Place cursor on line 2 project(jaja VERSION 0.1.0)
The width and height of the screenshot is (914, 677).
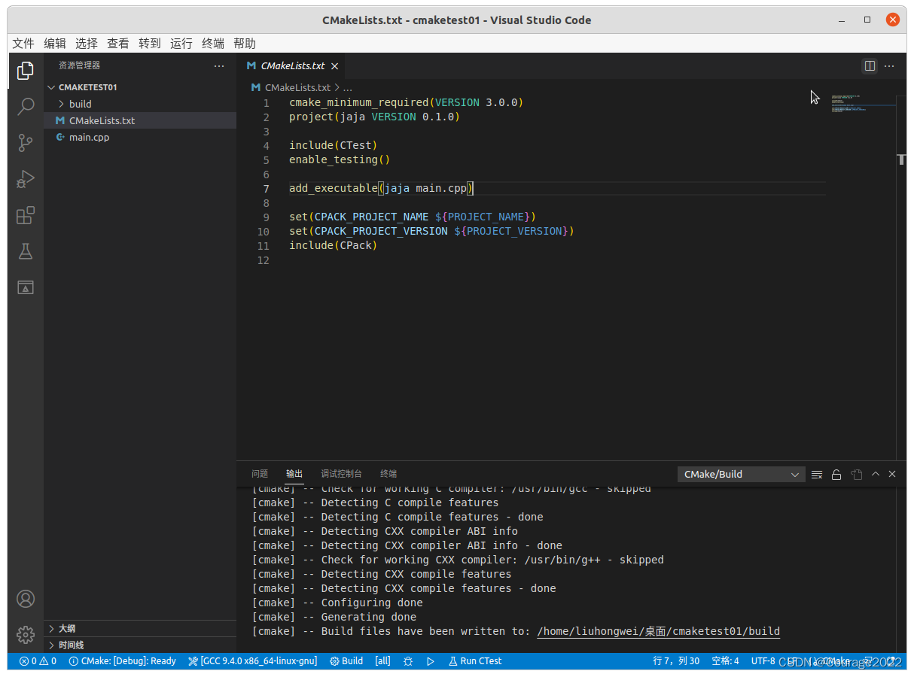click(x=374, y=117)
